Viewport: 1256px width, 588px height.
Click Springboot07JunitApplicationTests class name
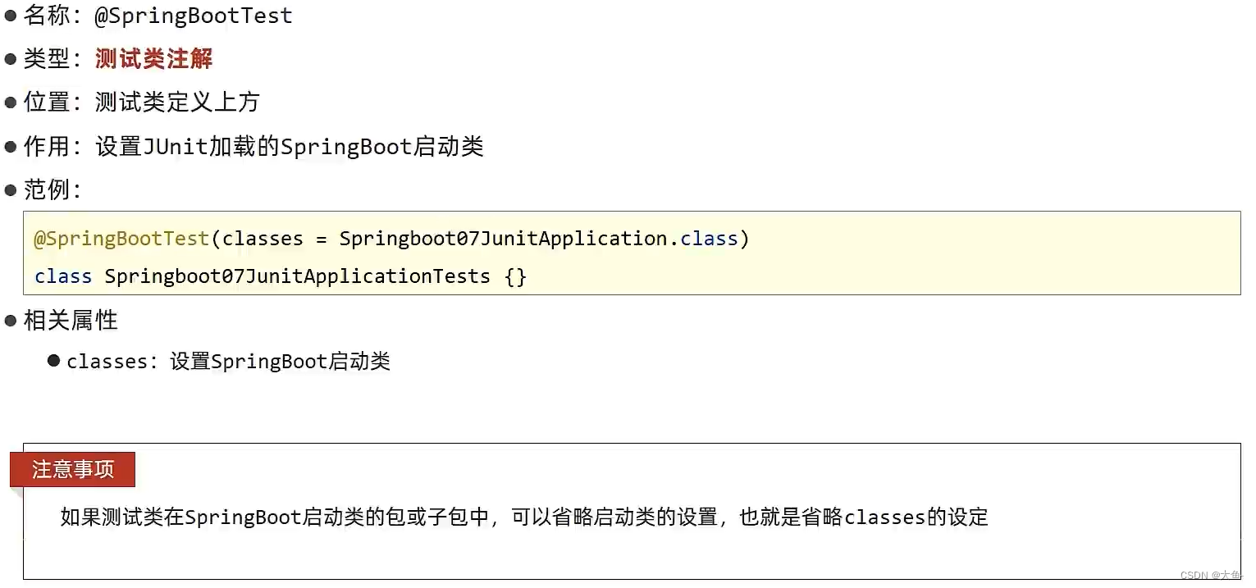(298, 276)
